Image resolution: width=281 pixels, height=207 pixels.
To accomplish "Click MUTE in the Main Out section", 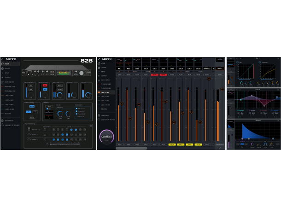I will (60, 86).
